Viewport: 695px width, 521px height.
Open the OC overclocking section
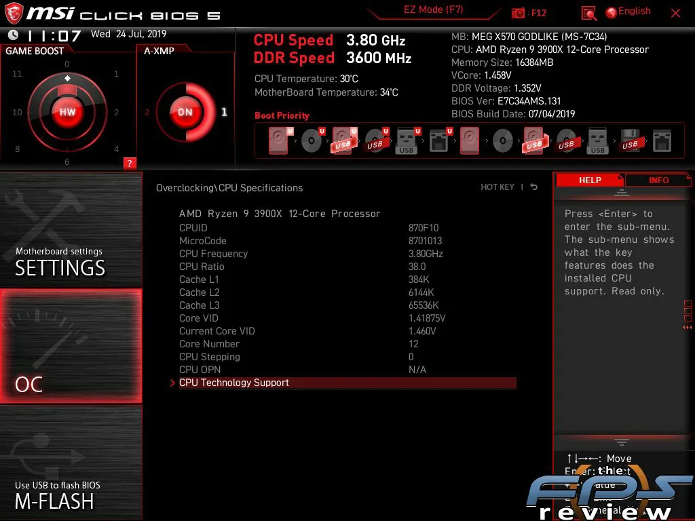coord(71,346)
